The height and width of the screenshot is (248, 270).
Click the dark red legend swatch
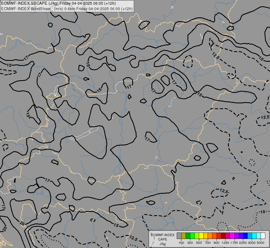tap(223, 236)
